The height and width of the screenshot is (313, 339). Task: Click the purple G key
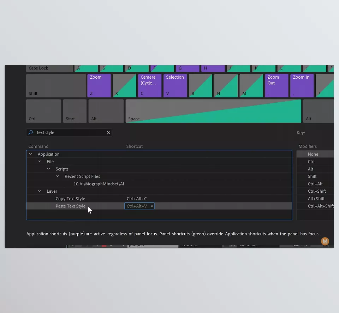pos(188,68)
